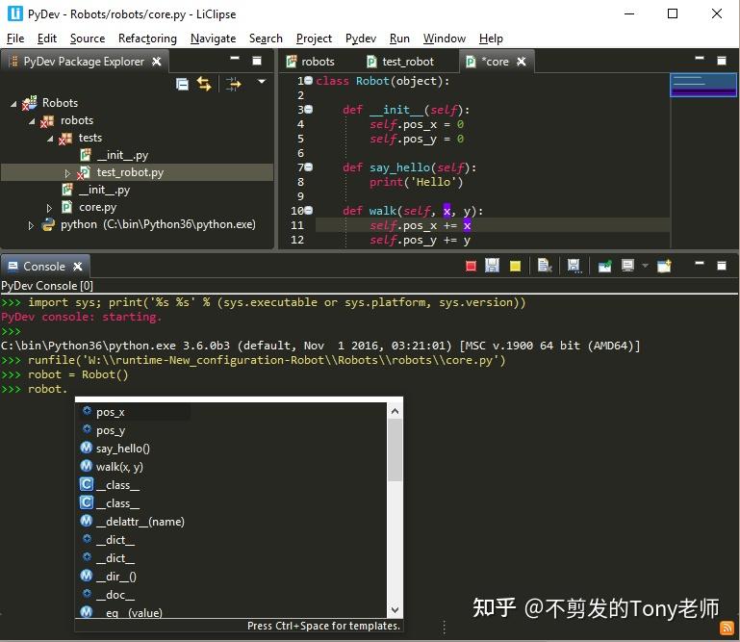740x642 pixels.
Task: Maximize the editor area
Action: (722, 61)
